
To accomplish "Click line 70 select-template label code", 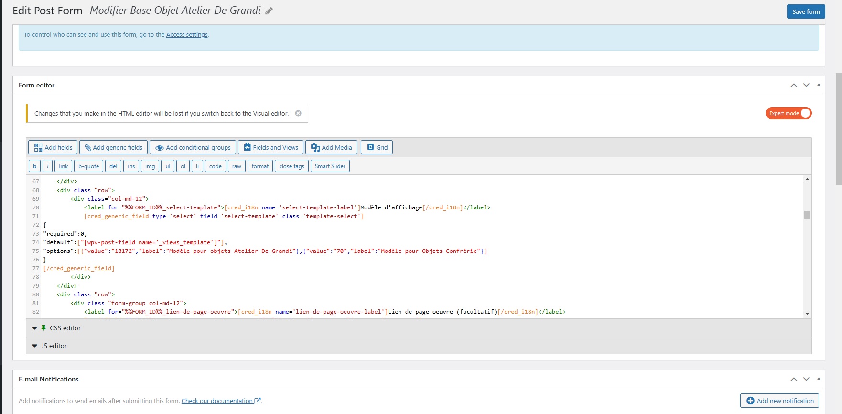I will click(x=287, y=207).
